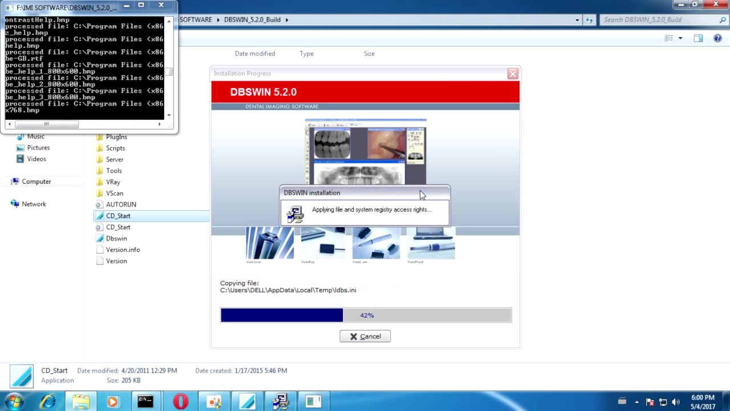Switch to the installer taskbar button
The height and width of the screenshot is (411, 730).
[281, 402]
